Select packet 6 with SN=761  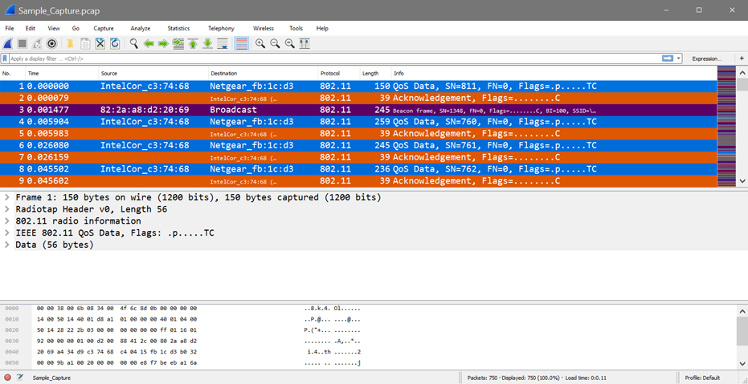358,146
